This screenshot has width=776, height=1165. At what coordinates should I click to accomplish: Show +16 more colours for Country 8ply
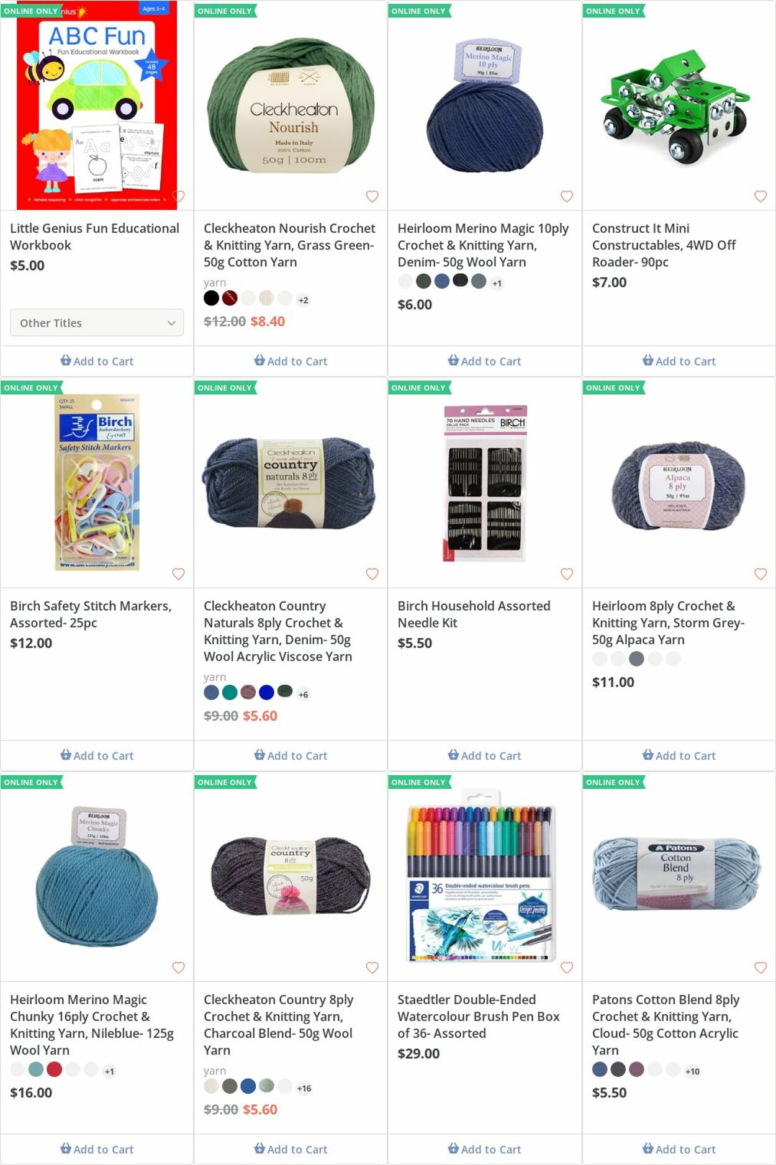[x=304, y=1088]
